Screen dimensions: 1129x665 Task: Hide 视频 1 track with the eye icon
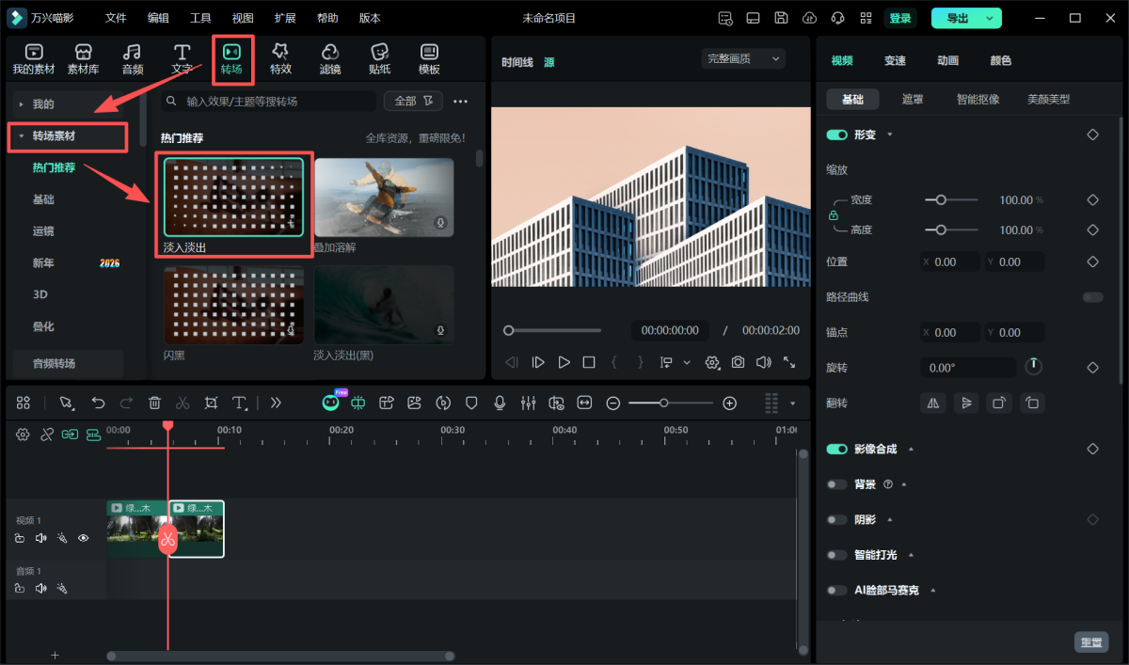(84, 538)
